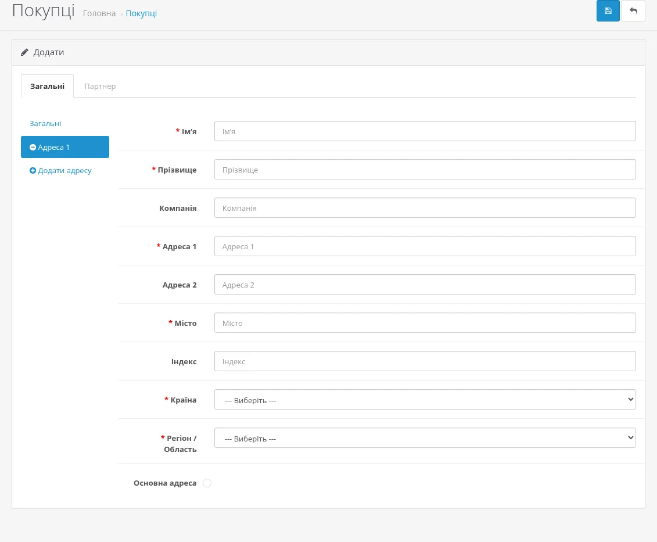Select the Загальні top tab
The image size is (657, 542).
48,86
